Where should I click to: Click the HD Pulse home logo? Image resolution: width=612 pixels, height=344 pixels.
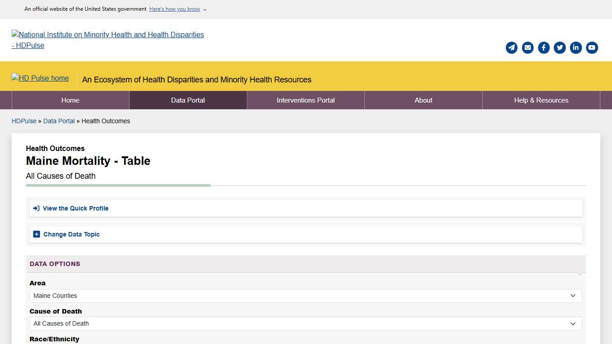pos(40,78)
